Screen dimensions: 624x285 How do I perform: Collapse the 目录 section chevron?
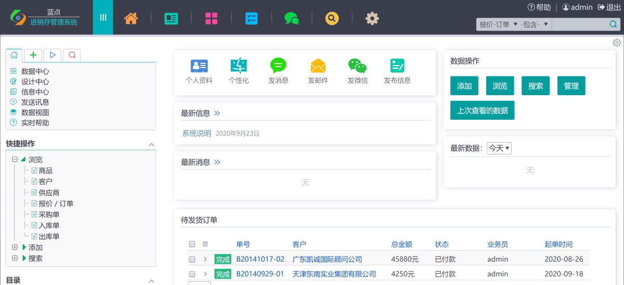click(x=151, y=281)
